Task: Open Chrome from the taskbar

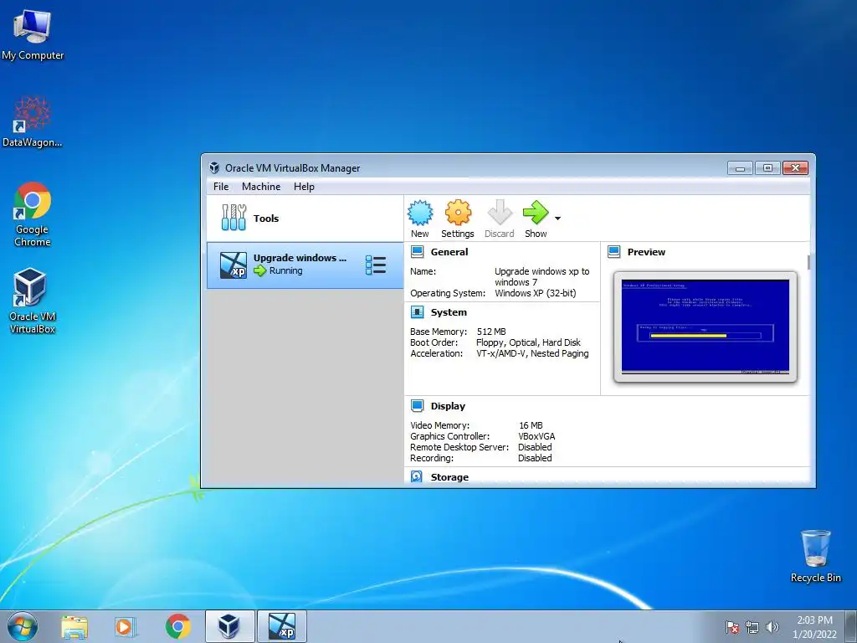Action: (177, 626)
